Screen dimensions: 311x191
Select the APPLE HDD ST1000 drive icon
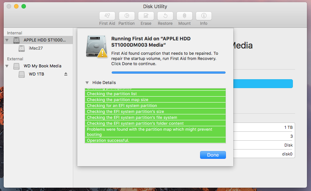17,40
